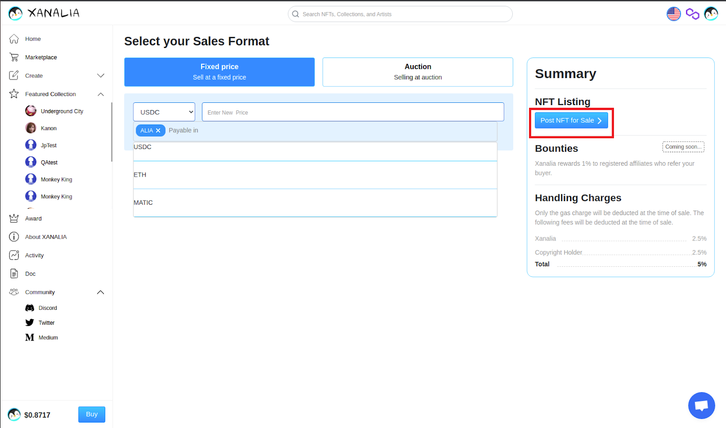The image size is (726, 428).
Task: Click the Coming soon badge
Action: (683, 147)
